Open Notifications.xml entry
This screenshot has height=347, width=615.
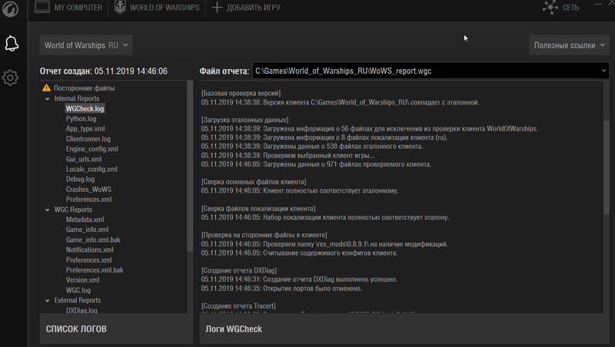pyautogui.click(x=89, y=250)
